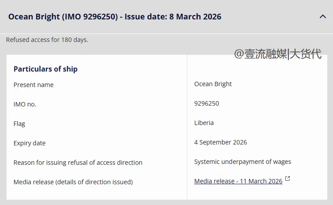
Task: Click the external link icon beside Media release
Action: point(288,179)
